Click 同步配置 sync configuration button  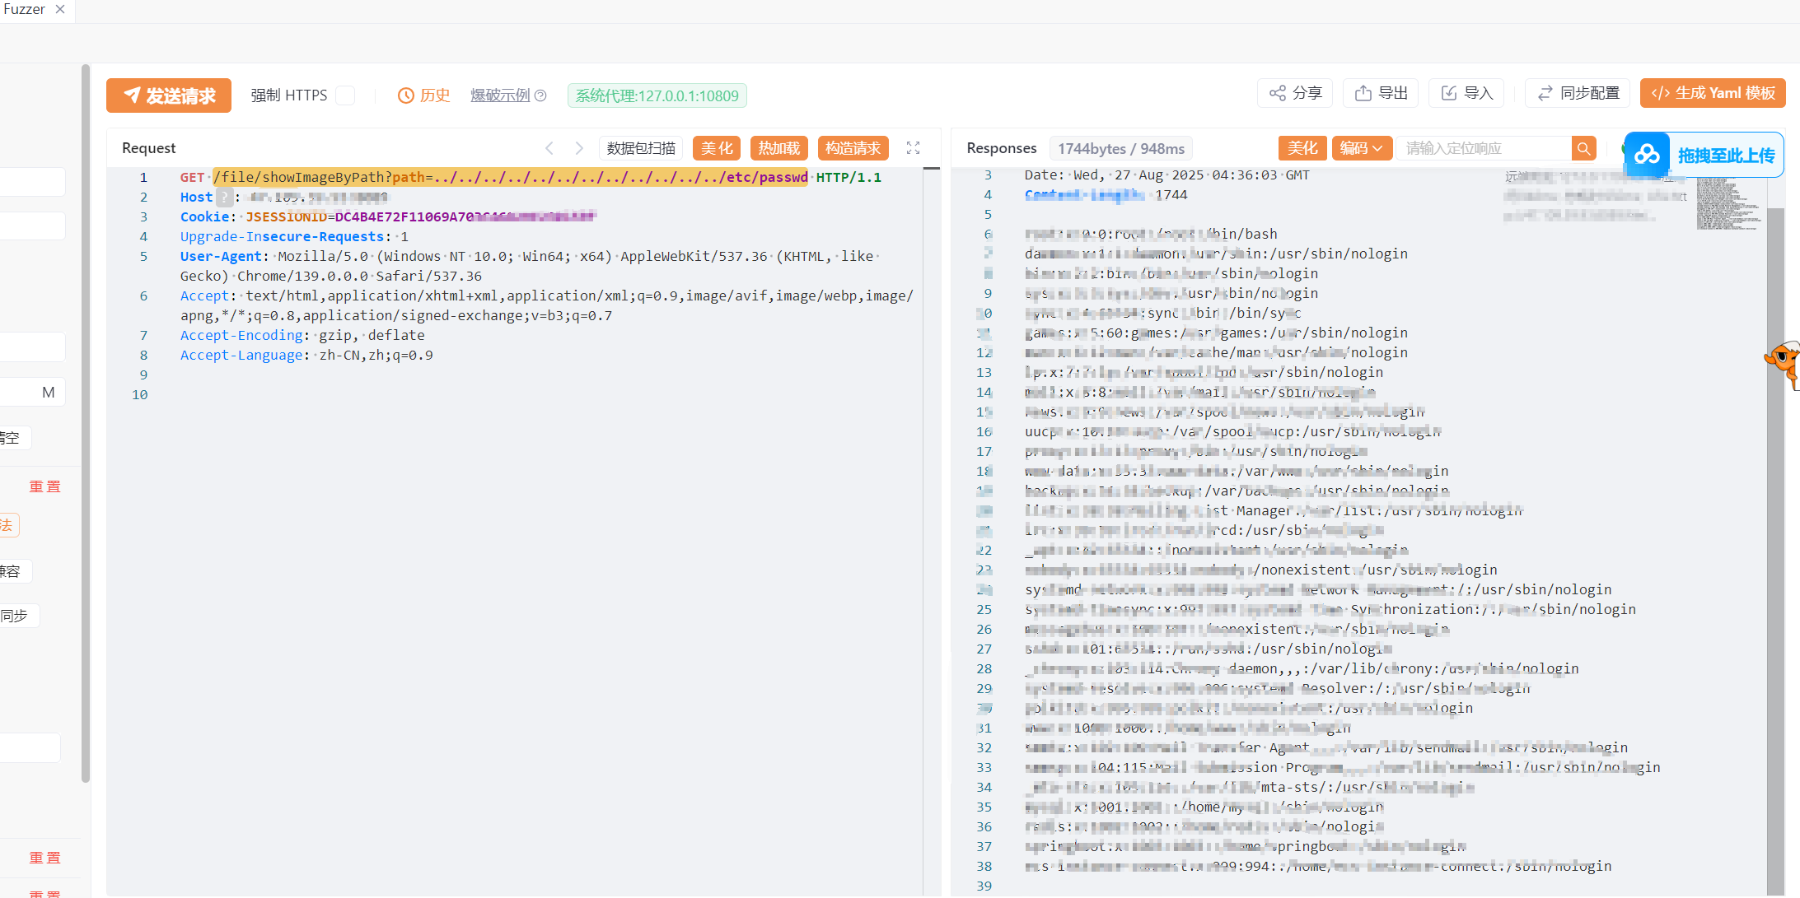1578,93
